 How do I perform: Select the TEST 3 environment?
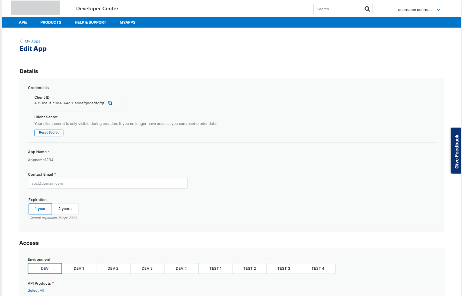284,268
